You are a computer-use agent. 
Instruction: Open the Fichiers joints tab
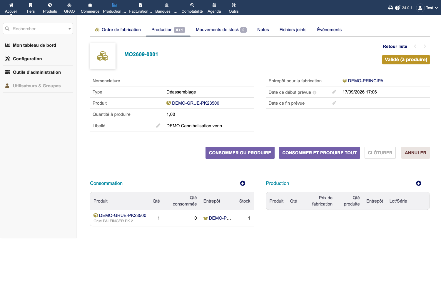(x=293, y=30)
